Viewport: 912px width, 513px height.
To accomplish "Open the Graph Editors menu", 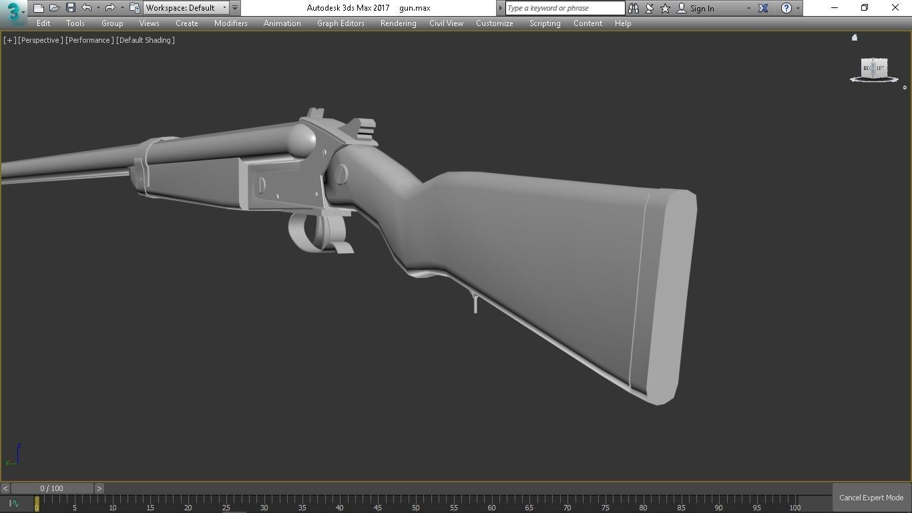I will pos(340,23).
